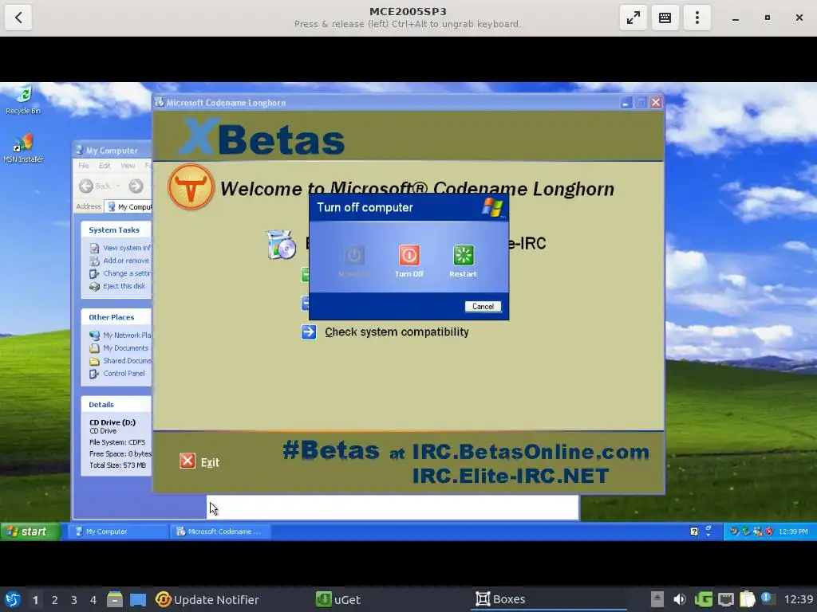Click the Longhorn bull logo icon
Image resolution: width=817 pixels, height=612 pixels.
coord(191,186)
